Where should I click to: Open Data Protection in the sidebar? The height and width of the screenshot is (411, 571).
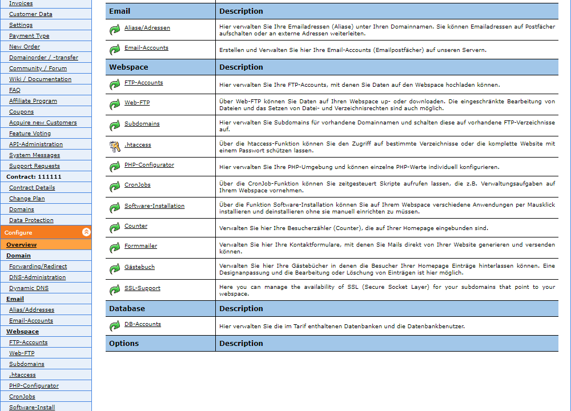point(31,220)
